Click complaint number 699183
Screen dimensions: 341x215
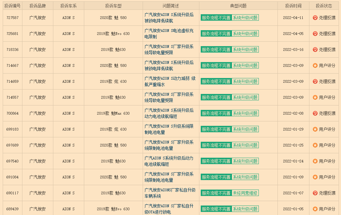tap(12, 129)
